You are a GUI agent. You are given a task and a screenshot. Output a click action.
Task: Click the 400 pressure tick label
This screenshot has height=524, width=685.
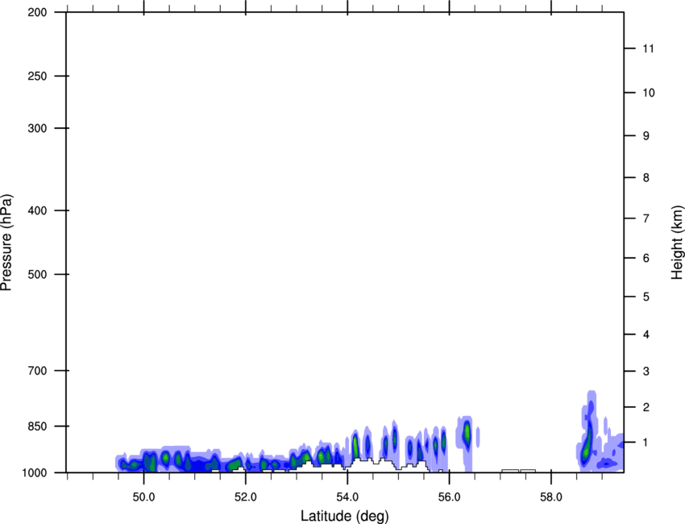[37, 210]
